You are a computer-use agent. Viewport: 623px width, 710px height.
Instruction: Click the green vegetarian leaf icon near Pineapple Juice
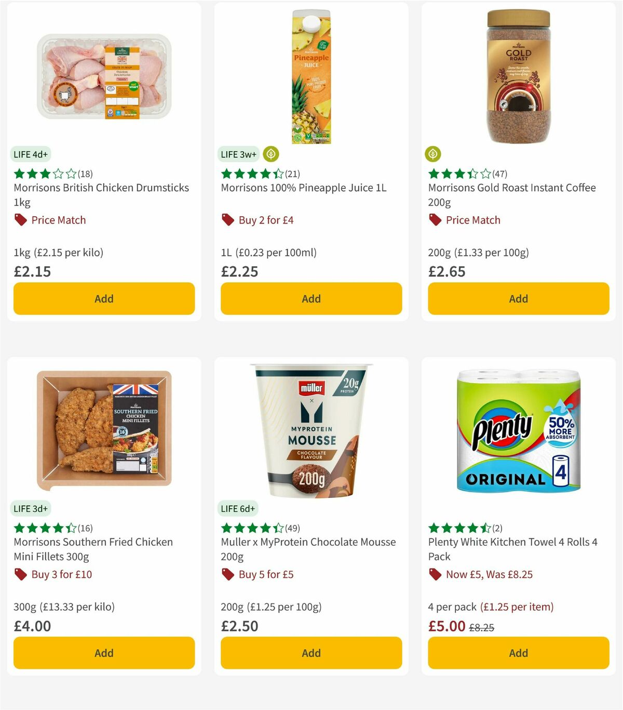(x=270, y=154)
